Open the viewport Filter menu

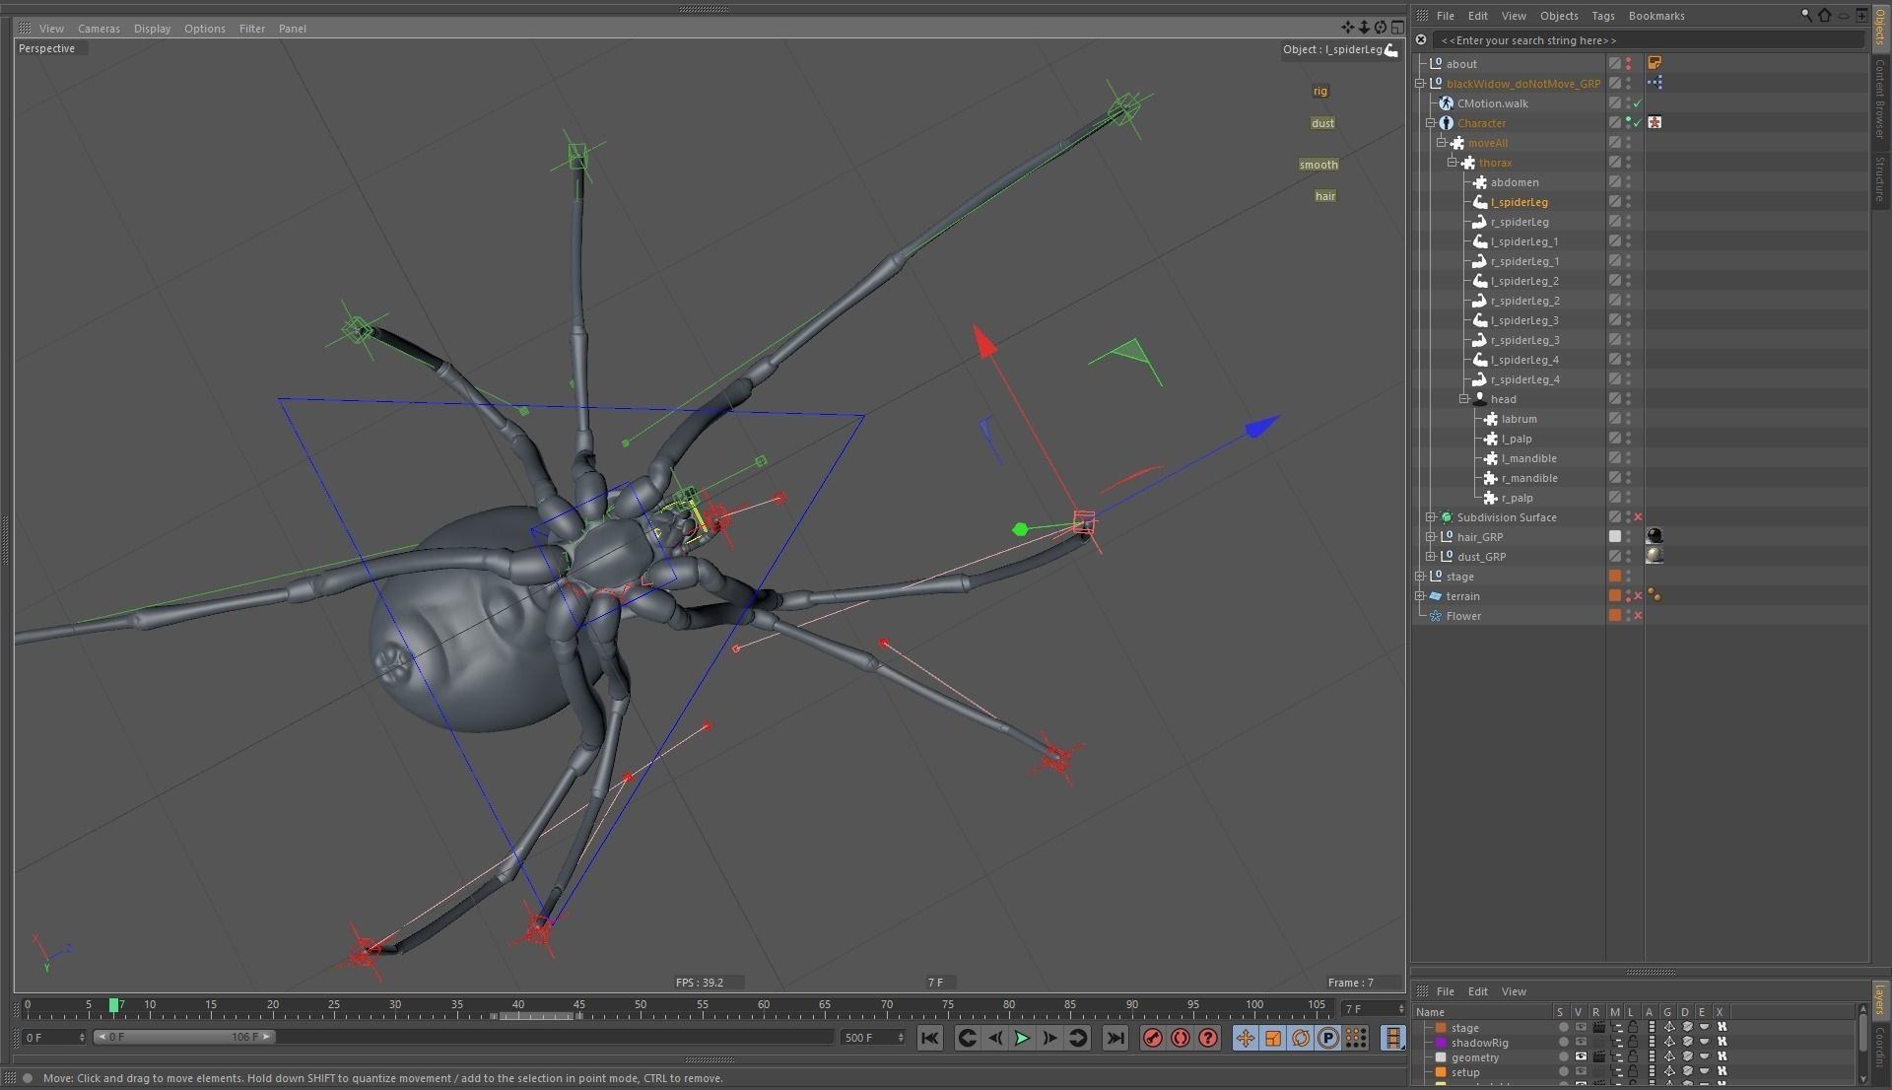[x=252, y=29]
